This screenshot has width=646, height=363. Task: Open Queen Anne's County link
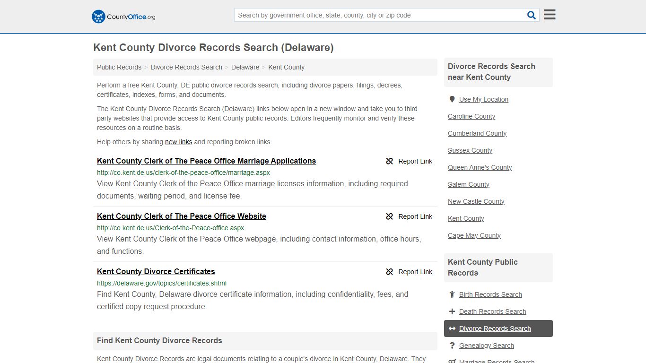pyautogui.click(x=480, y=167)
